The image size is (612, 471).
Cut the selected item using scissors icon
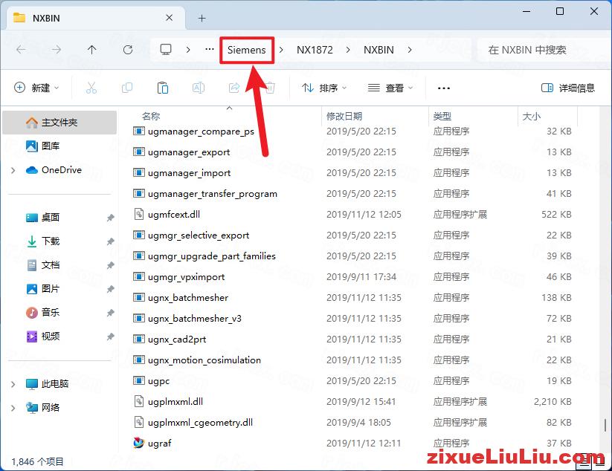pyautogui.click(x=91, y=88)
